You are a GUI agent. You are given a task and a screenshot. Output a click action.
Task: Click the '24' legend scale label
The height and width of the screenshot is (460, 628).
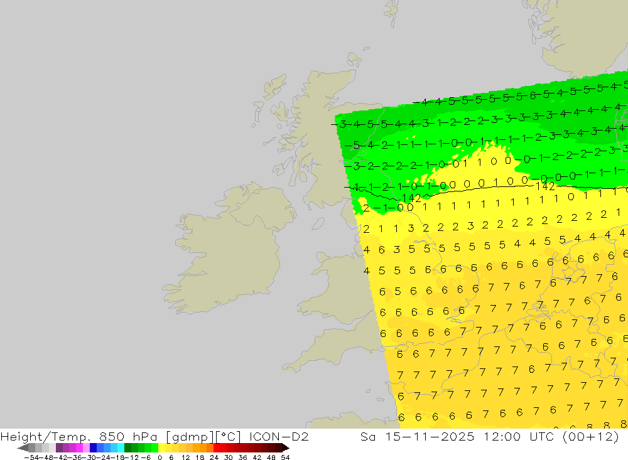[214, 457]
